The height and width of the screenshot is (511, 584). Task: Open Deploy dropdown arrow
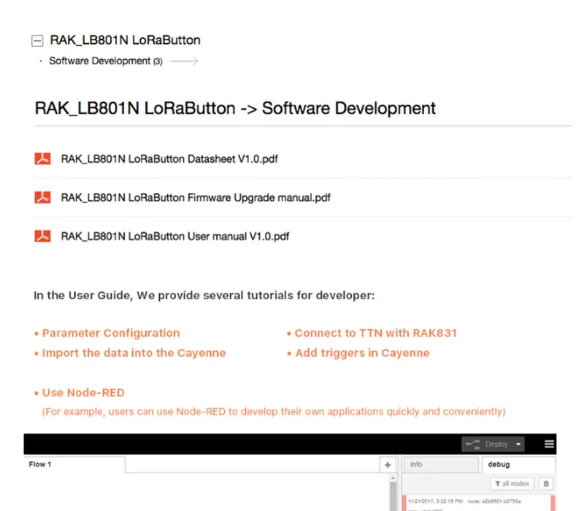click(x=518, y=445)
